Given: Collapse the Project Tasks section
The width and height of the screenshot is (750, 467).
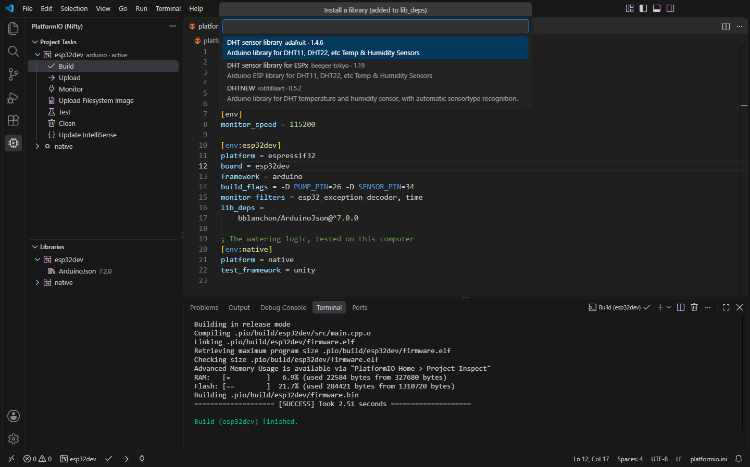Looking at the screenshot, I should pos(35,42).
